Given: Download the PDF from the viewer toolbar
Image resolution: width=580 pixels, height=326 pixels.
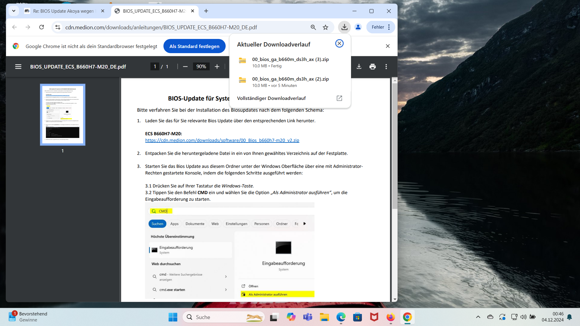Looking at the screenshot, I should 359,66.
